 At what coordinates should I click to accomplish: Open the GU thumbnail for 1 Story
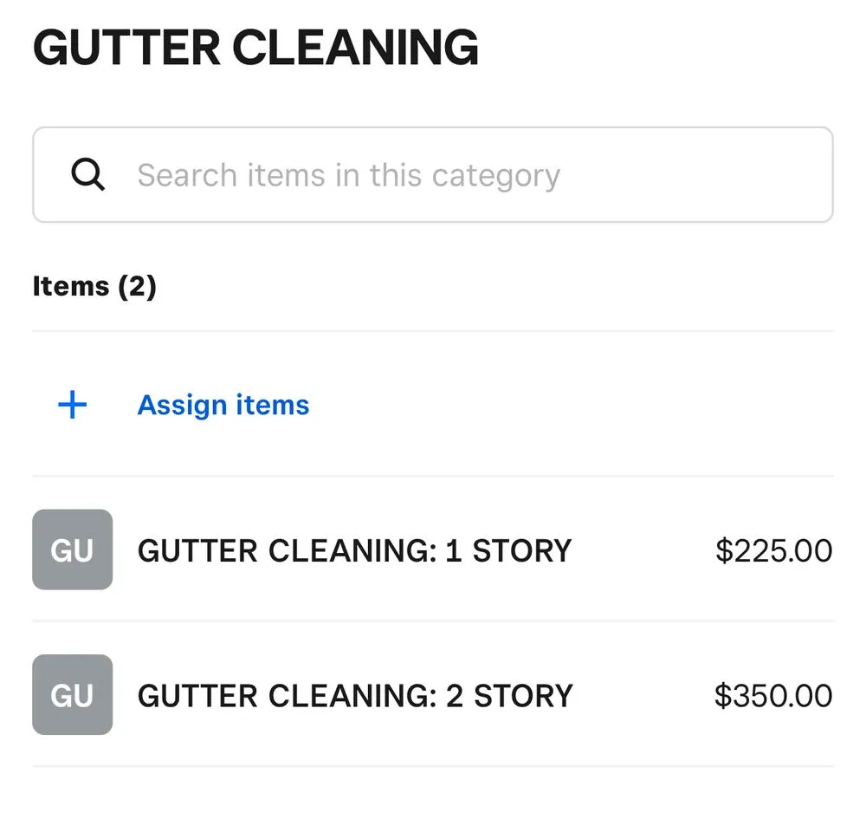pyautogui.click(x=73, y=550)
